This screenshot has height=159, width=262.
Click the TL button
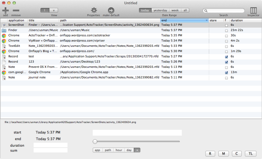point(250,154)
